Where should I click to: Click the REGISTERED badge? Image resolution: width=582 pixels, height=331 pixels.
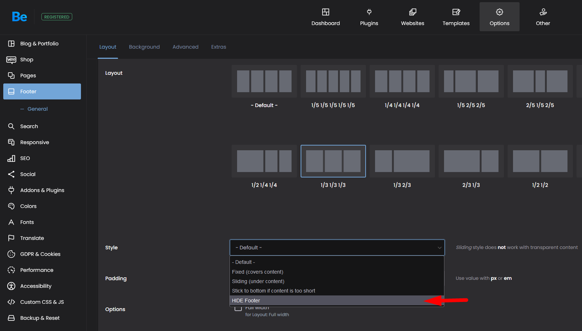coord(57,17)
